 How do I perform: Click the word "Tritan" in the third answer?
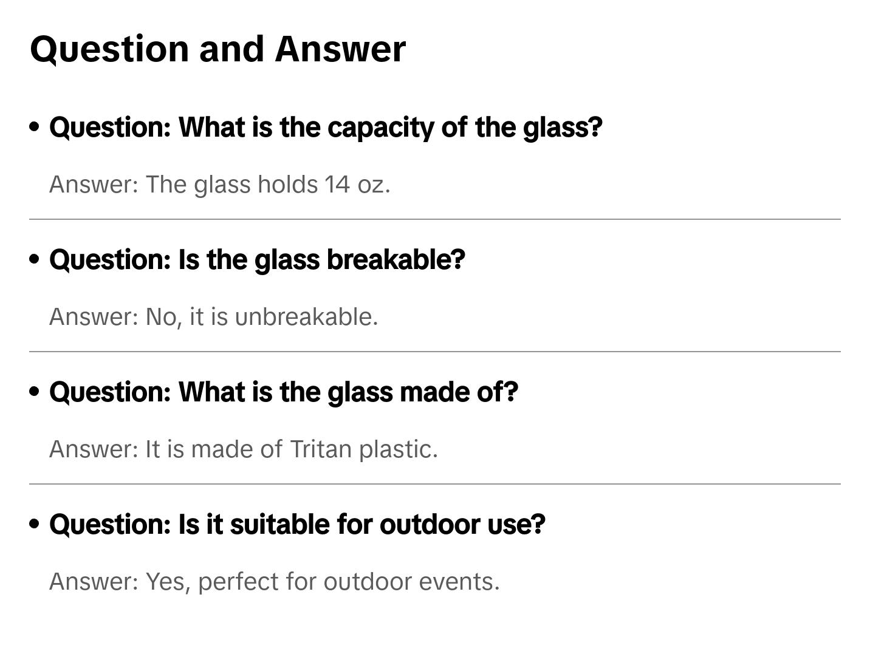321,449
